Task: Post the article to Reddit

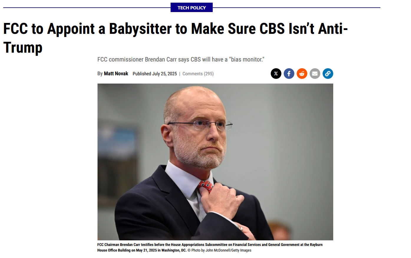Action: tap(302, 74)
